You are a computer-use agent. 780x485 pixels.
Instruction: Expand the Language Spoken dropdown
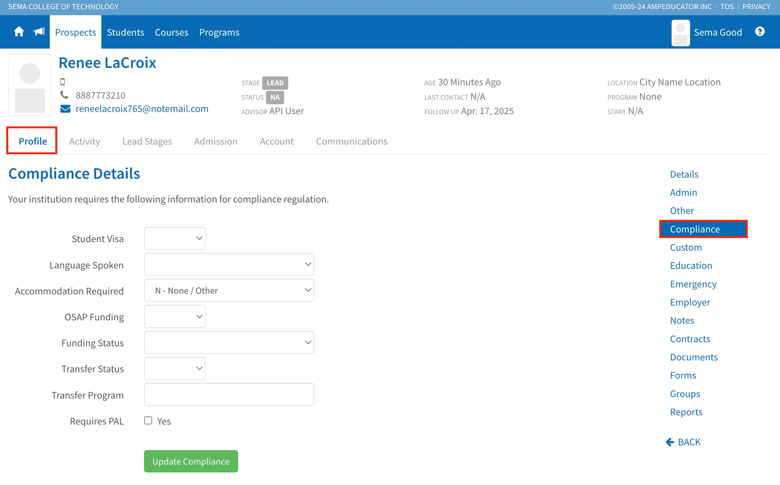(229, 264)
